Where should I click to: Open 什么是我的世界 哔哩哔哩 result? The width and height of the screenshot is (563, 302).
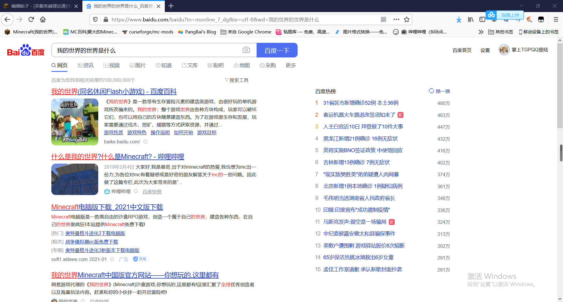(118, 157)
